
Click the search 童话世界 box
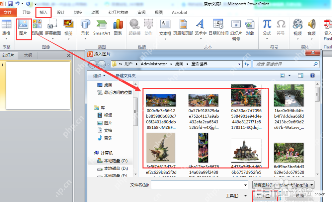pos(286,64)
